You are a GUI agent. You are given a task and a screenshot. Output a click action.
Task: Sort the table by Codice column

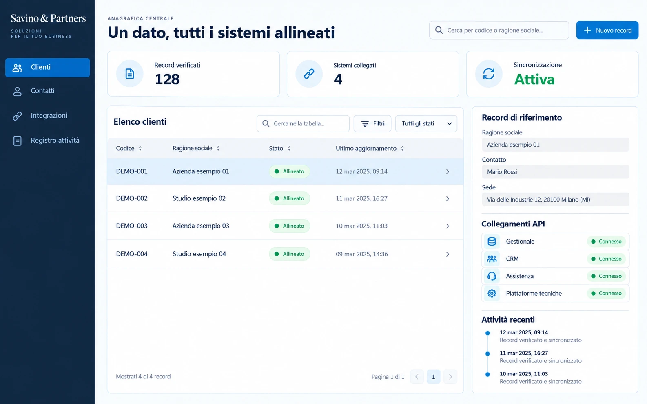[129, 148]
